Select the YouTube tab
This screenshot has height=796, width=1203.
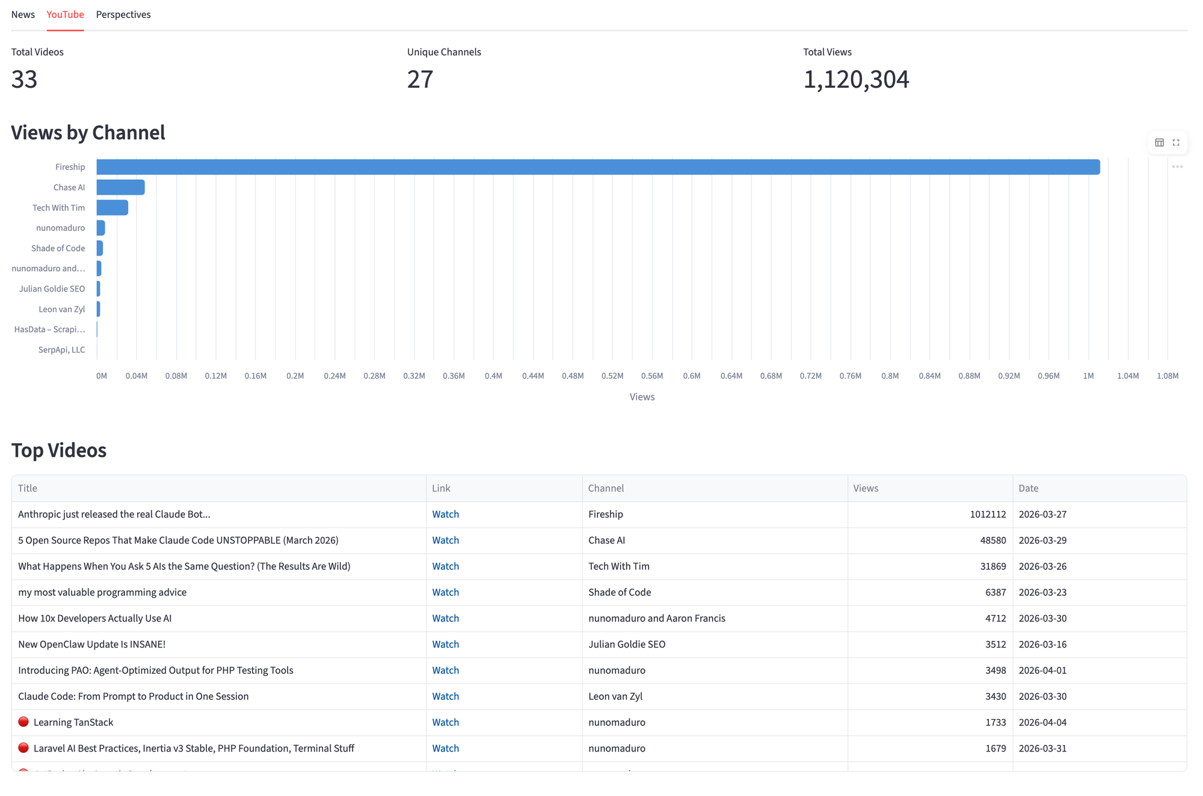pos(65,14)
